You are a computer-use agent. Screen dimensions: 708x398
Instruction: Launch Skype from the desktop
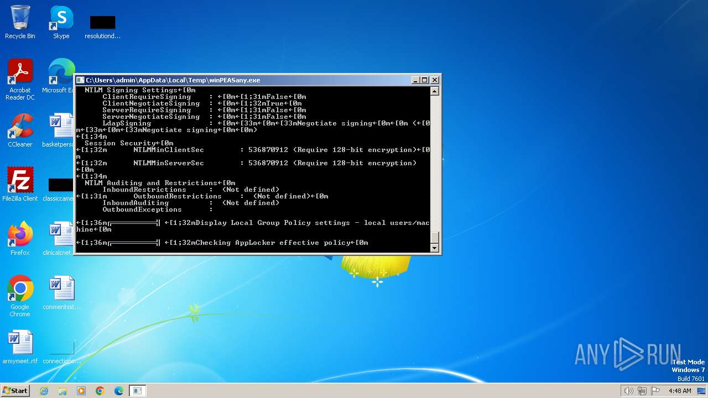click(61, 22)
